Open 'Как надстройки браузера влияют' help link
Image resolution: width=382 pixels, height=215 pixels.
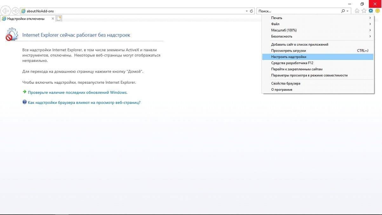(x=84, y=102)
